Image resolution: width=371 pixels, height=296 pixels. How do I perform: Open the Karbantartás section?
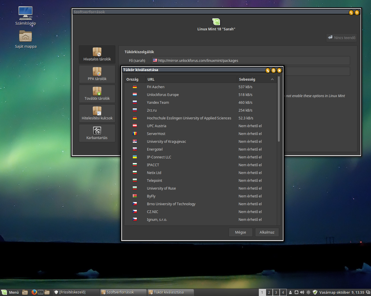point(97,133)
